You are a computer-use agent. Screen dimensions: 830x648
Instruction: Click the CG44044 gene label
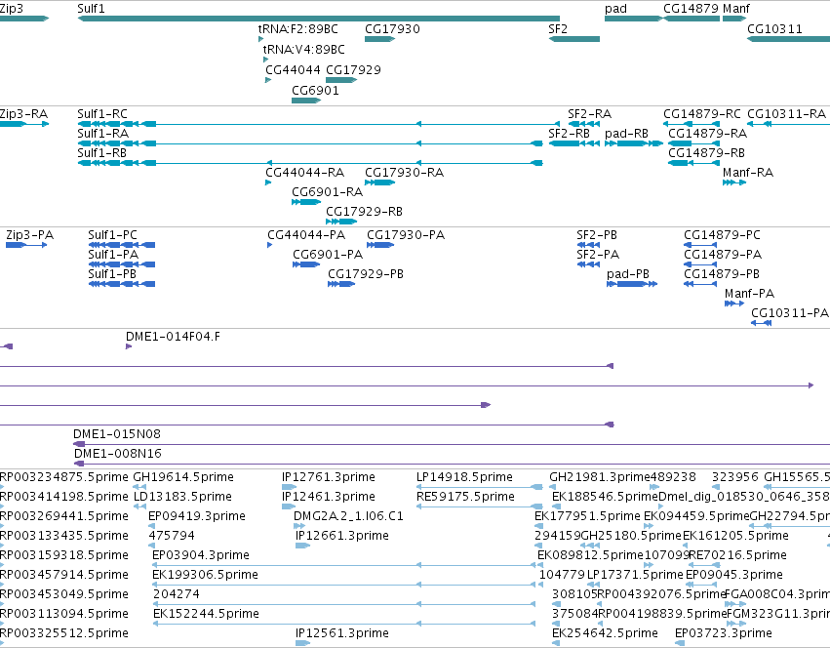293,70
